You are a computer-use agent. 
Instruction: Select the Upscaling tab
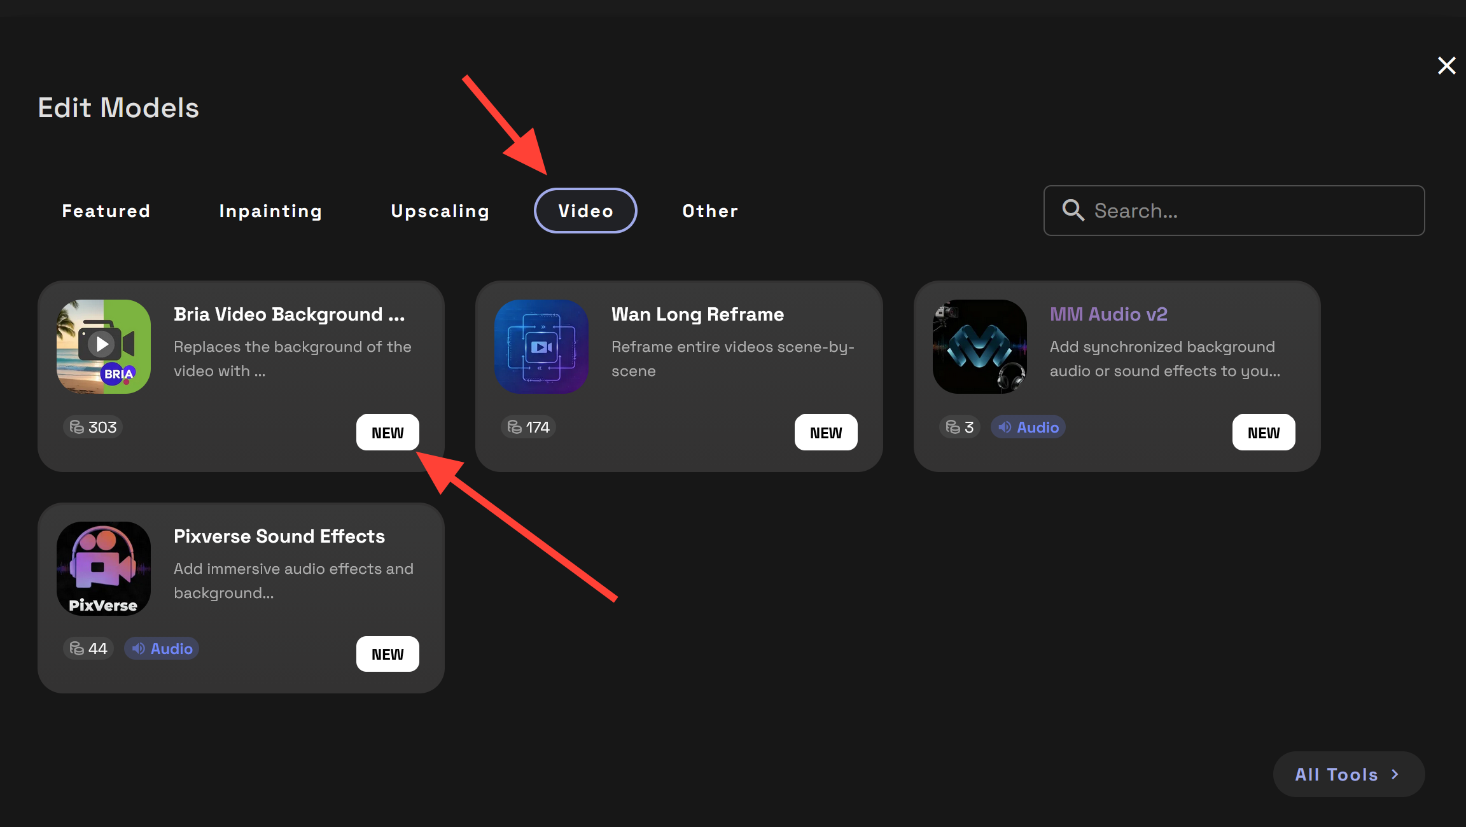click(x=440, y=211)
